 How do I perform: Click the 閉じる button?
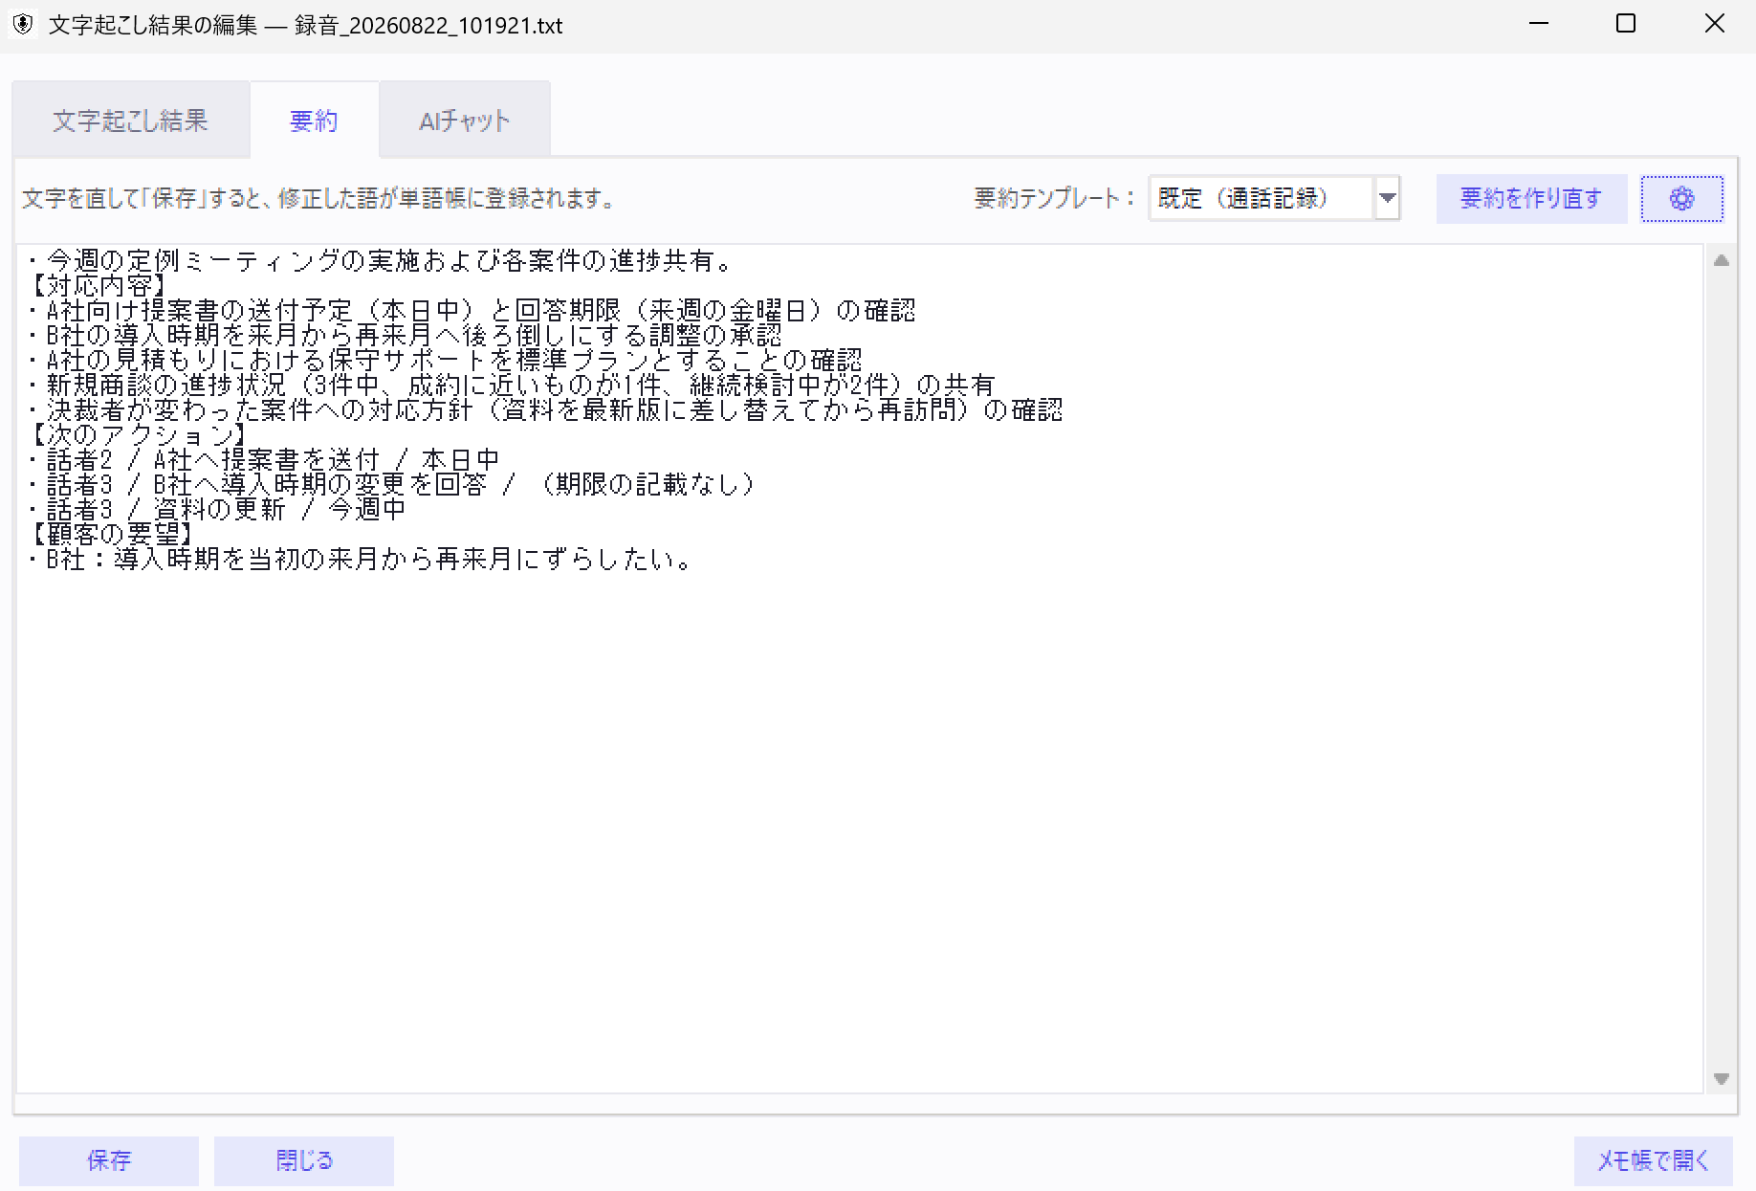point(304,1160)
